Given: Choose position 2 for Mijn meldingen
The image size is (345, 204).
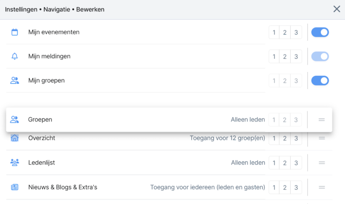Looking at the screenshot, I should (285, 57).
